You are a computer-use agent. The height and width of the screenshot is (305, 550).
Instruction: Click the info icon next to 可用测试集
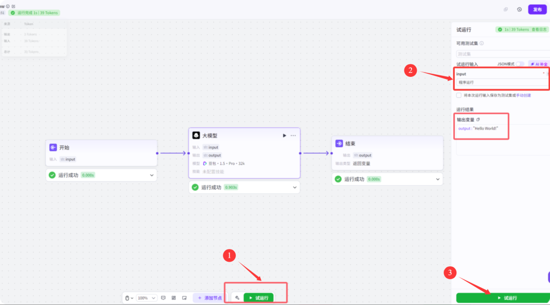point(482,43)
